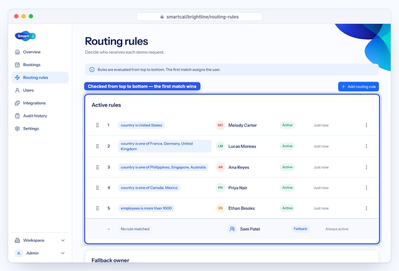Viewport: 399px width, 271px height.
Task: Click the drag handle for rule 5
Action: [97, 208]
